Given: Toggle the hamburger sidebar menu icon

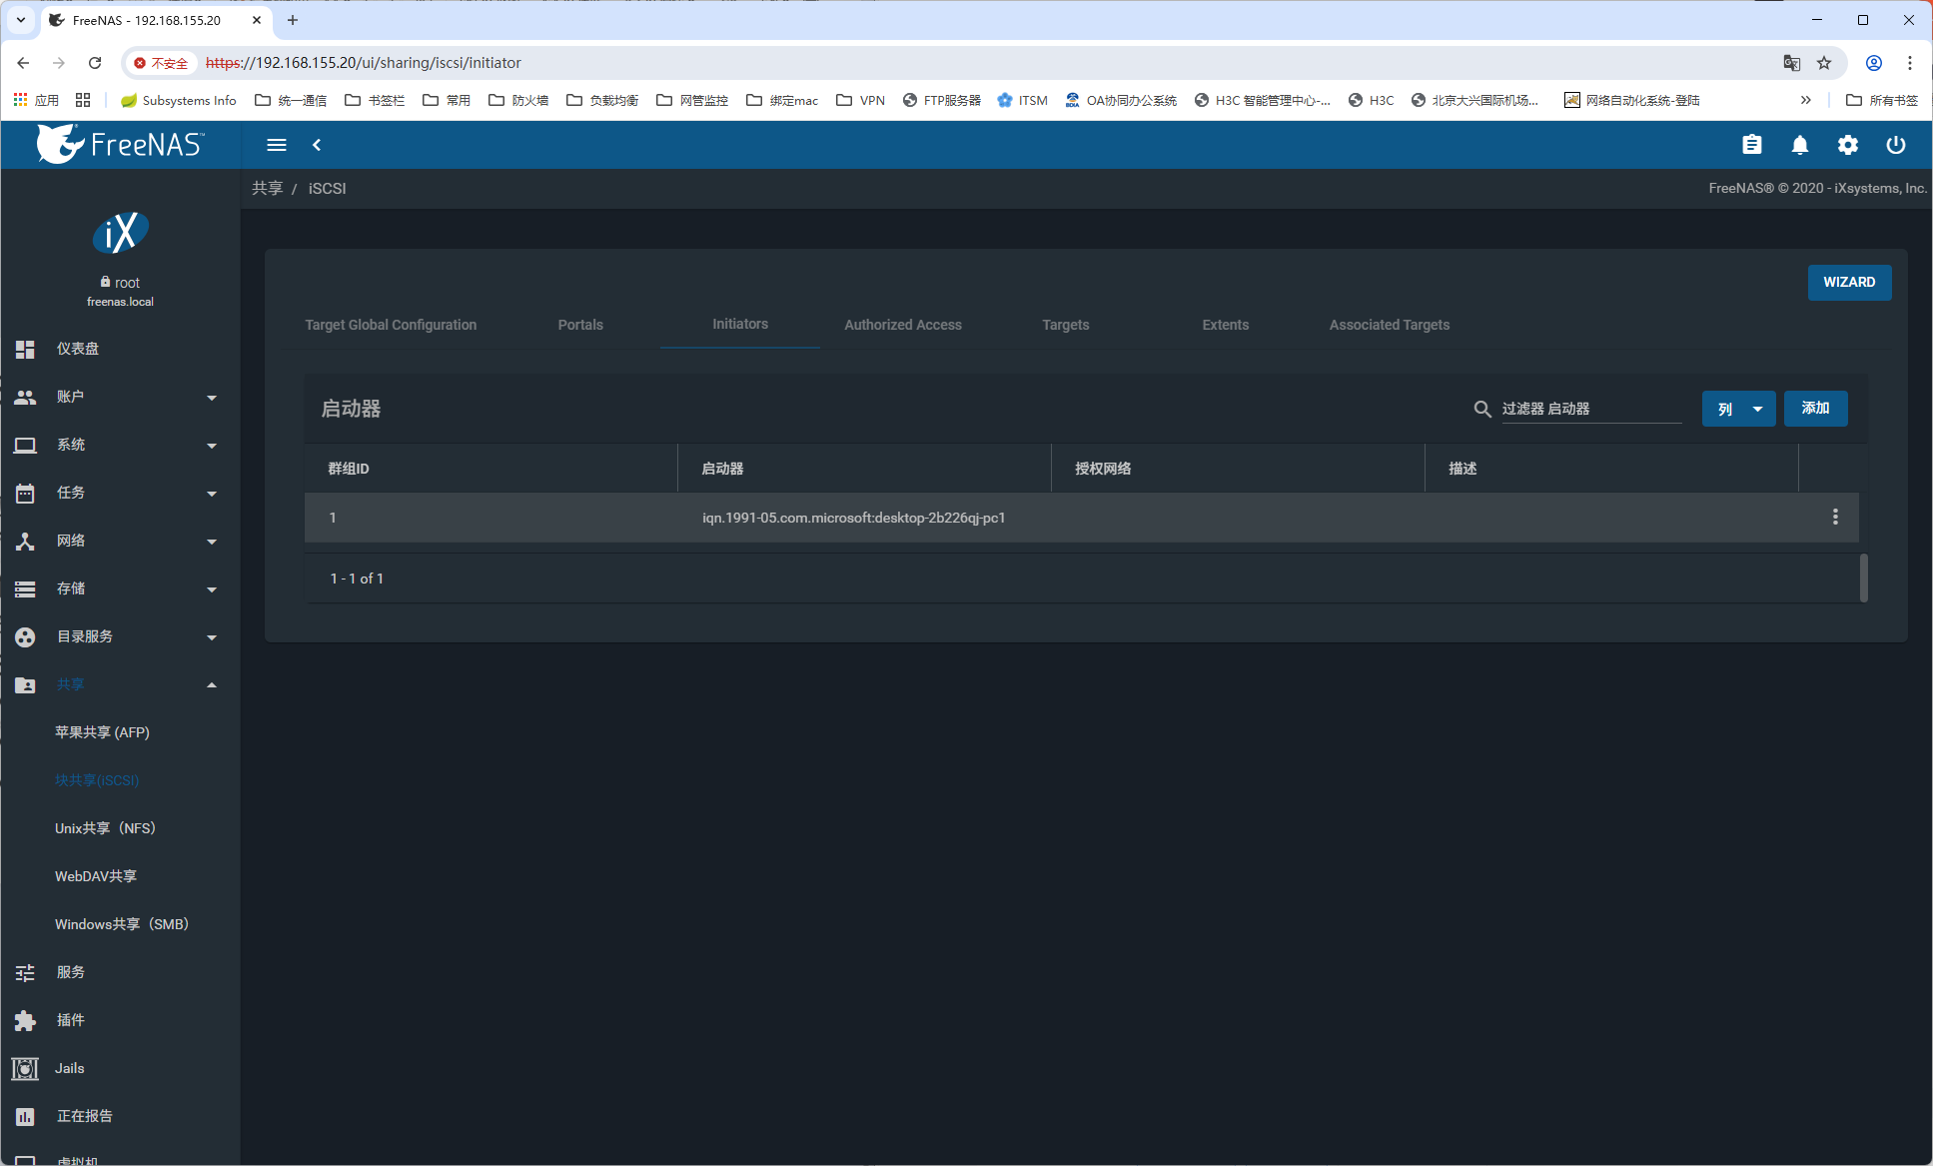Looking at the screenshot, I should coord(277,145).
